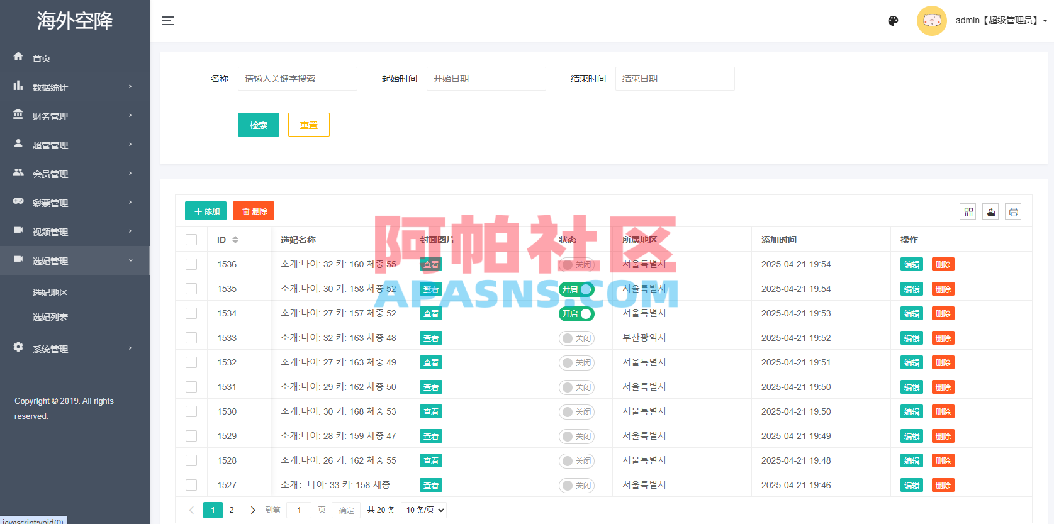Click the home icon beside 首页
The width and height of the screenshot is (1054, 524).
pyautogui.click(x=18, y=57)
